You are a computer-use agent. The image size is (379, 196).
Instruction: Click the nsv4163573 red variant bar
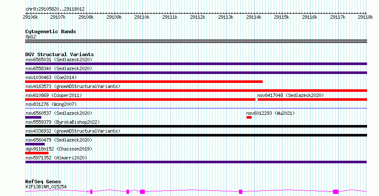tap(196, 91)
